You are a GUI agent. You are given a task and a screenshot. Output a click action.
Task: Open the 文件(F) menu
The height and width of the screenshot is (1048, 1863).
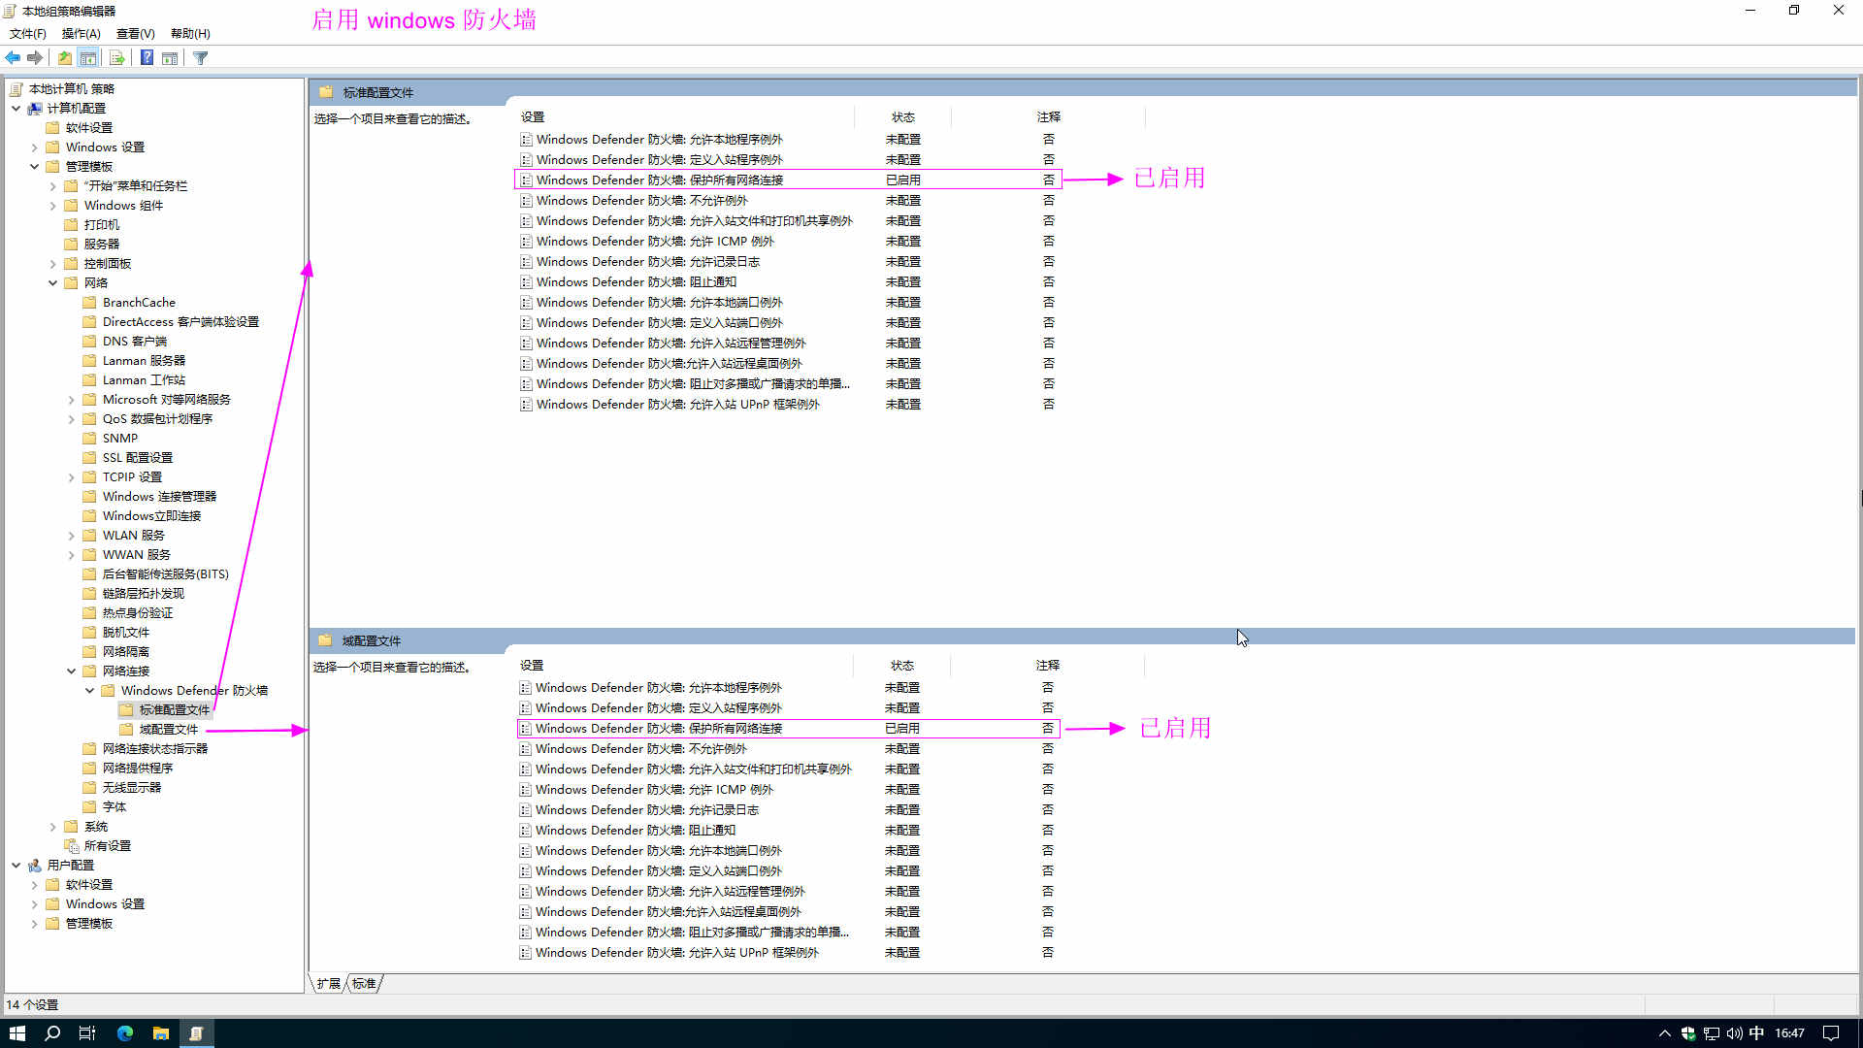pos(28,33)
